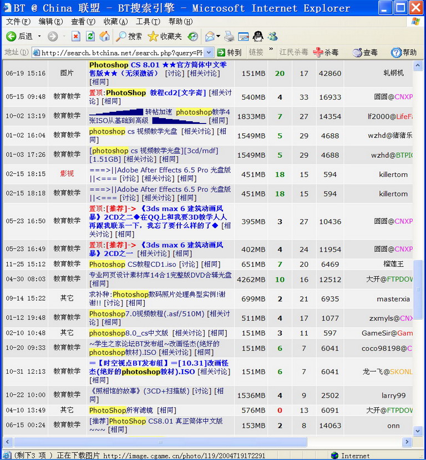Click the Edit page icon next to Print
This screenshot has width=426, height=460.
[244, 37]
